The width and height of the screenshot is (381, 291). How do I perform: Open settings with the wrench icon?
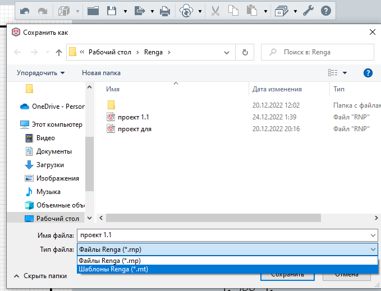(308, 11)
